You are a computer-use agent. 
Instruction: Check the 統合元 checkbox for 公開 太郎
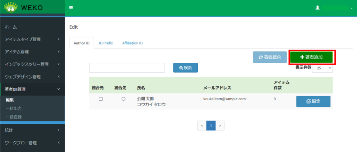(x=101, y=99)
